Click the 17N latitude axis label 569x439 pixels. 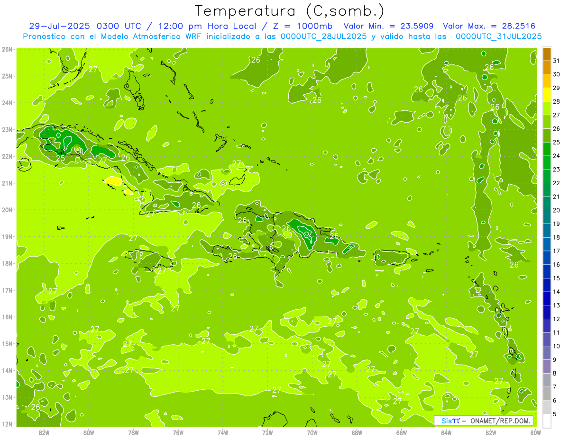7,290
